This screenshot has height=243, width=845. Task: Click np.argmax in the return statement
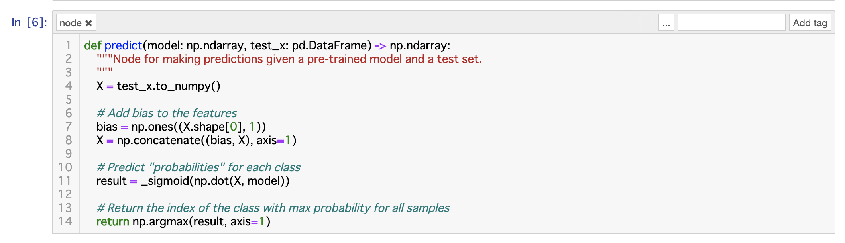pyautogui.click(x=160, y=221)
